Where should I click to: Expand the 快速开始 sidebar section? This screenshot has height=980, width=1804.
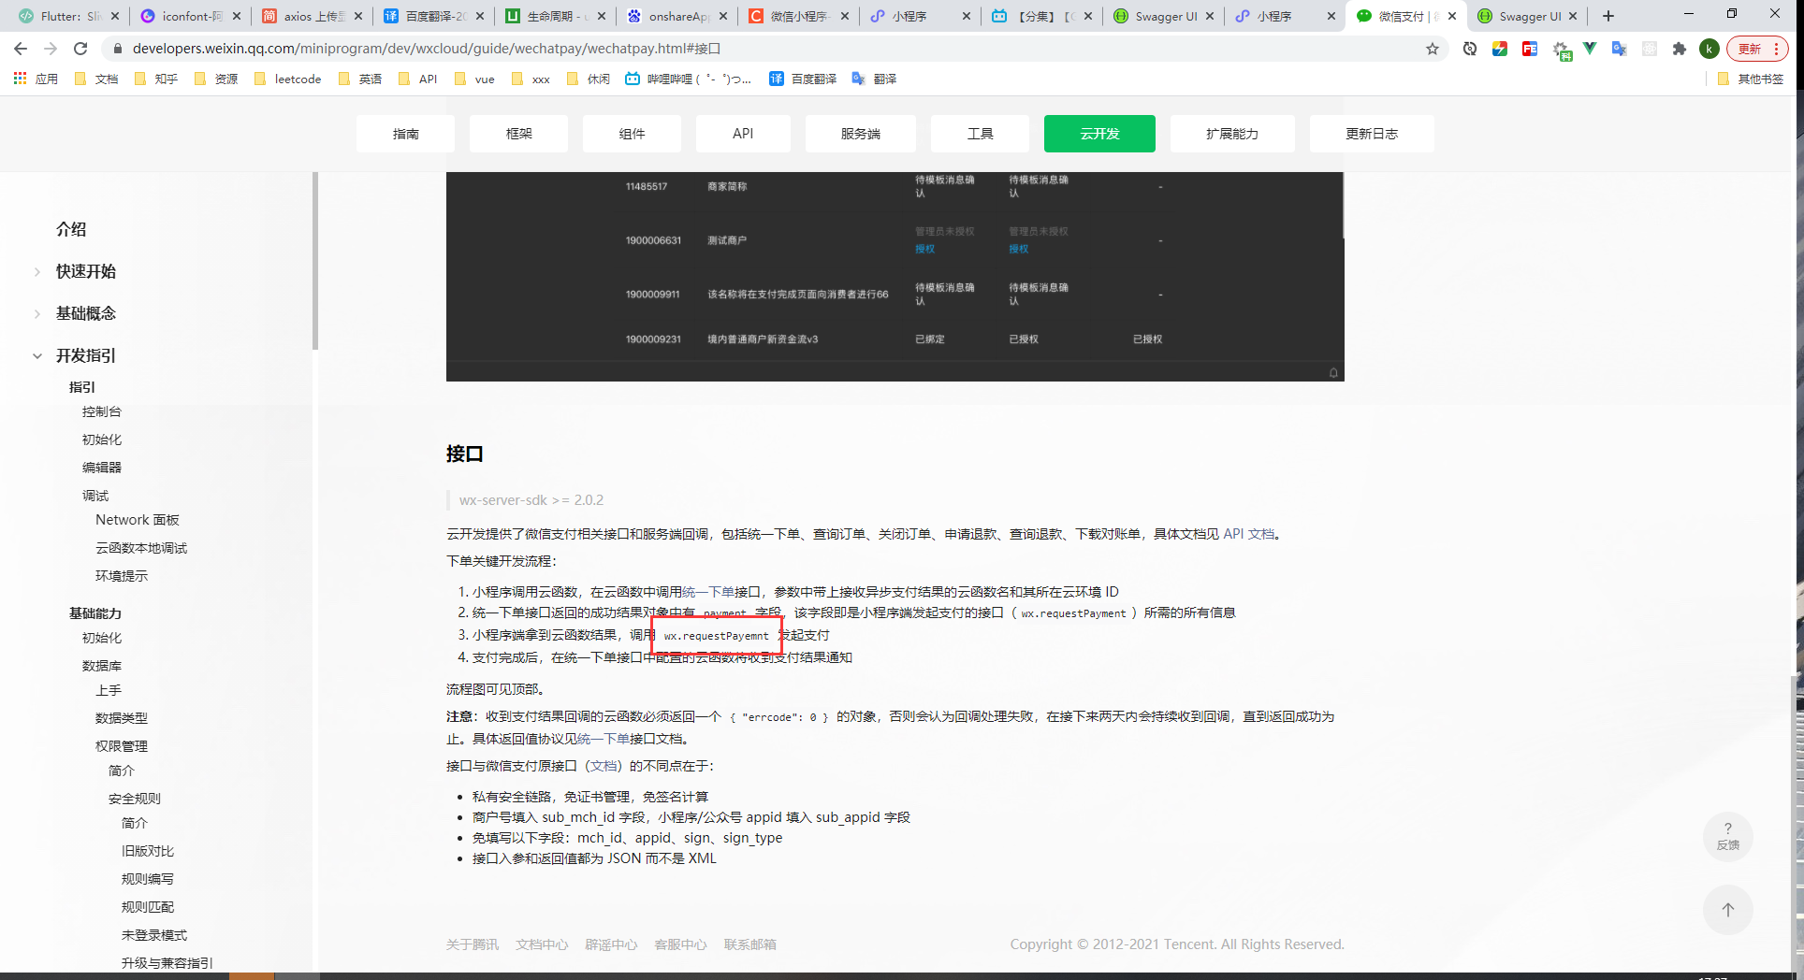click(37, 271)
